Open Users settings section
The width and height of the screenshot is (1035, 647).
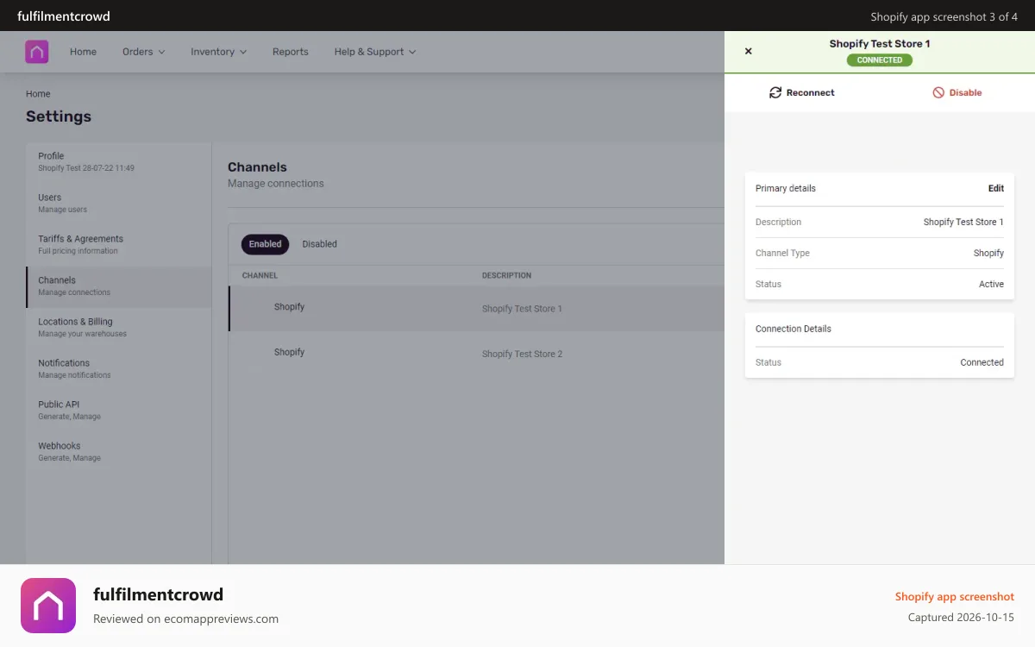(x=119, y=203)
